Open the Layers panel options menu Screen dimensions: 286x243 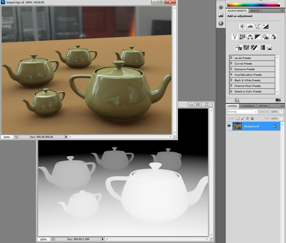pyautogui.click(x=282, y=106)
